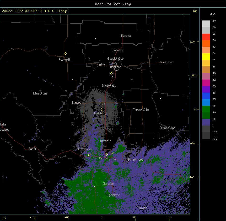
Task: Click the ThreeHills label
Action: tap(141, 110)
